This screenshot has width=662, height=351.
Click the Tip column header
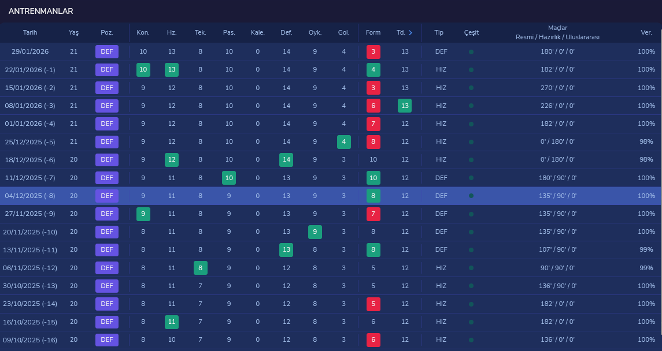439,32
